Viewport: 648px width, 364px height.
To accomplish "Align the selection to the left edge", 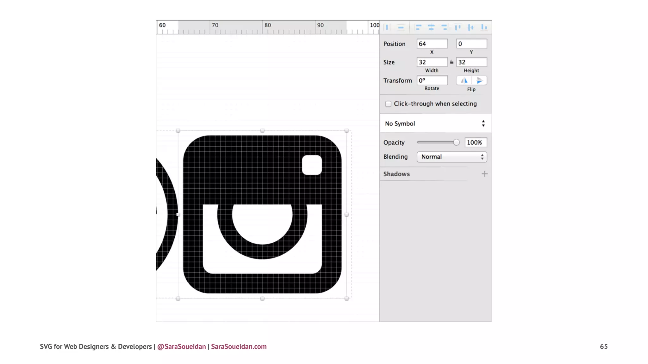I will (x=418, y=27).
